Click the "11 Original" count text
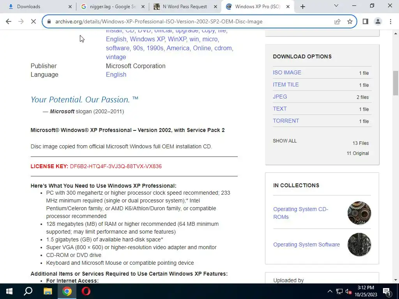The width and height of the screenshot is (399, 299). [x=358, y=153]
